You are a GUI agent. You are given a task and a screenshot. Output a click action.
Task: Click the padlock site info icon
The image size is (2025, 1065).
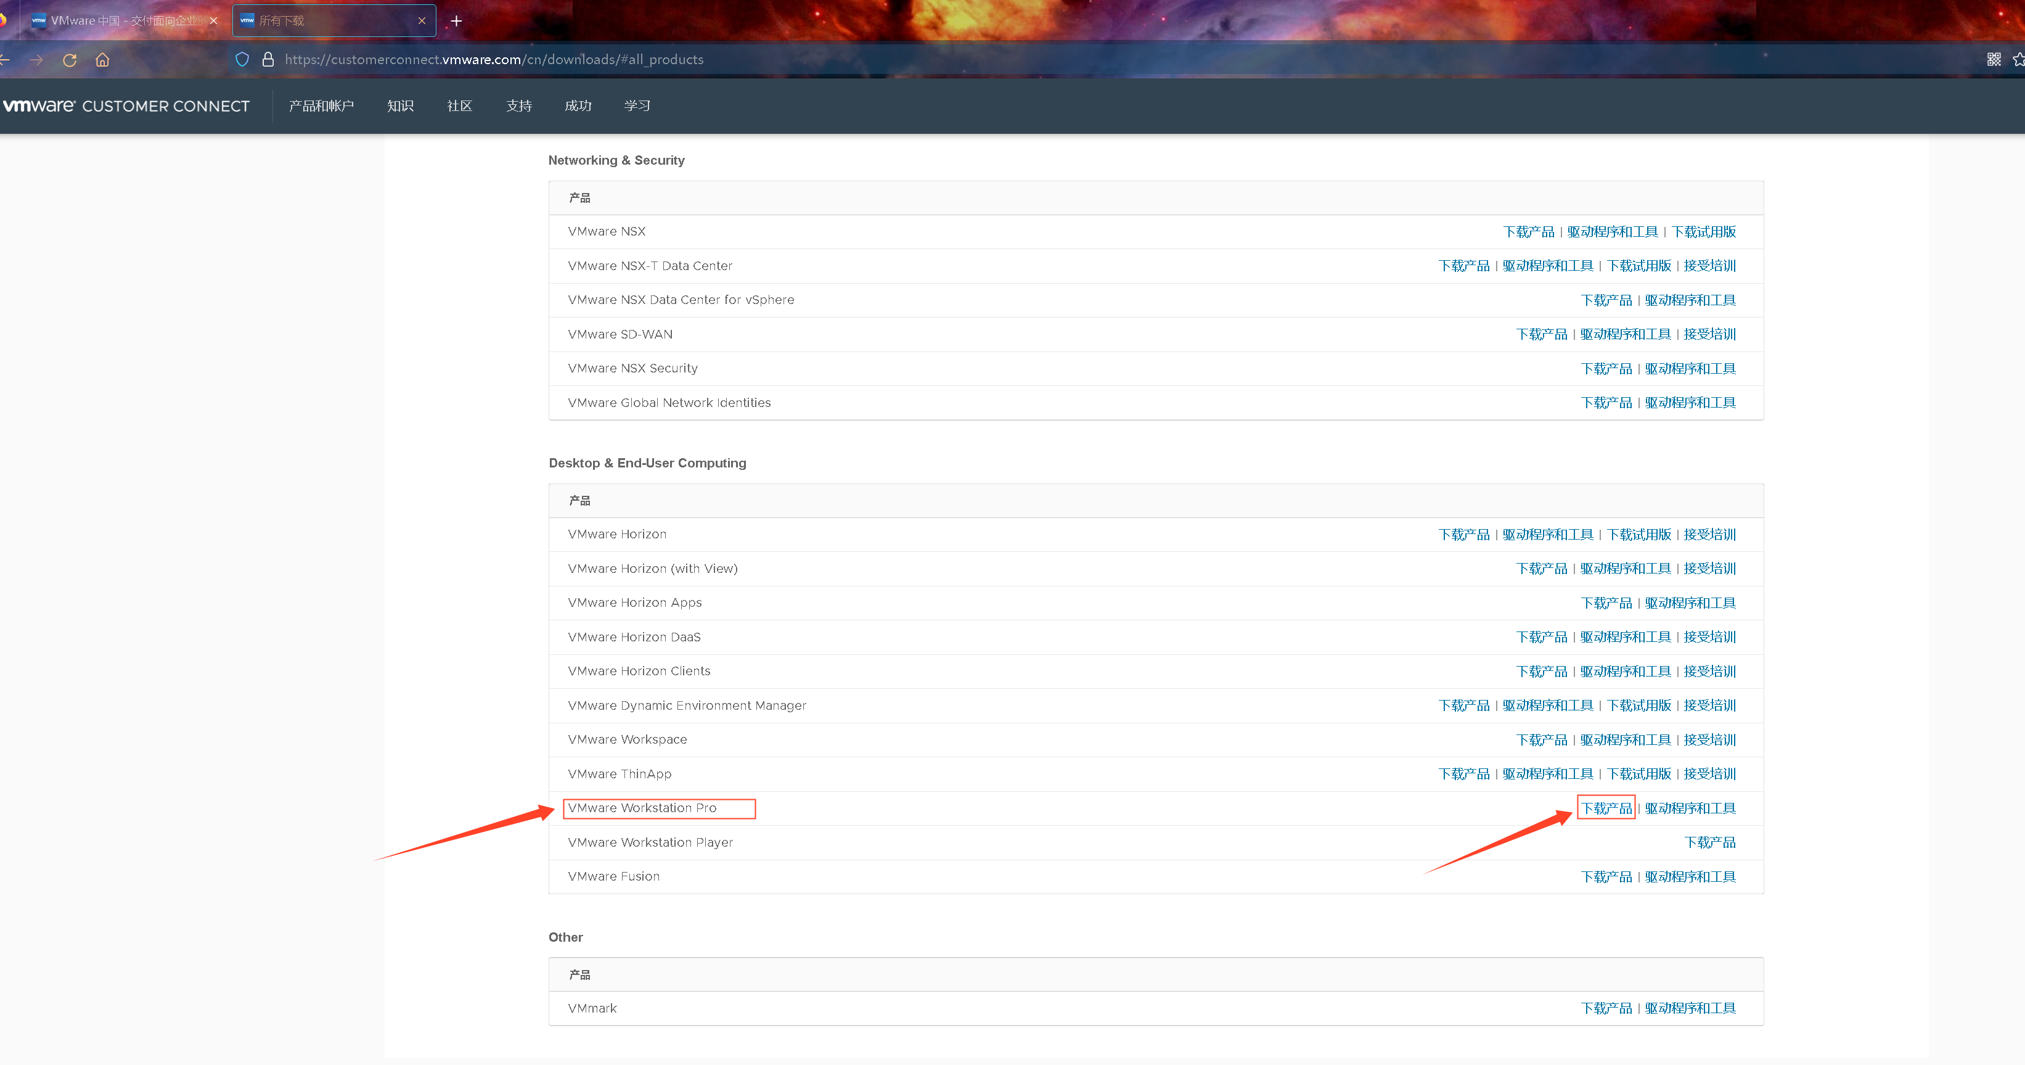click(x=268, y=60)
